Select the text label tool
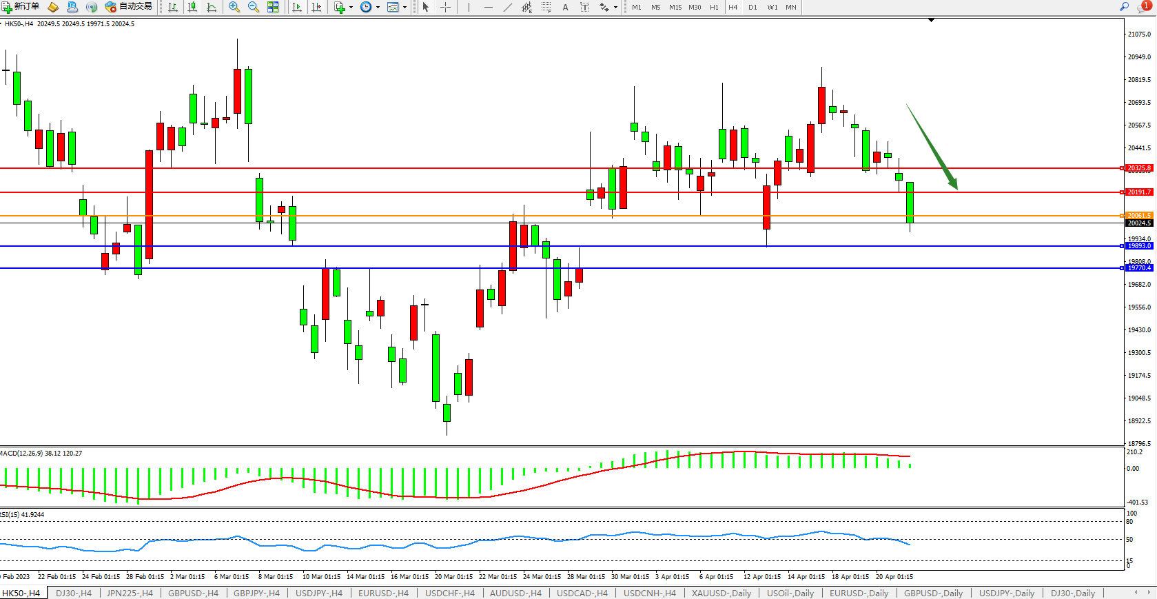 click(584, 7)
